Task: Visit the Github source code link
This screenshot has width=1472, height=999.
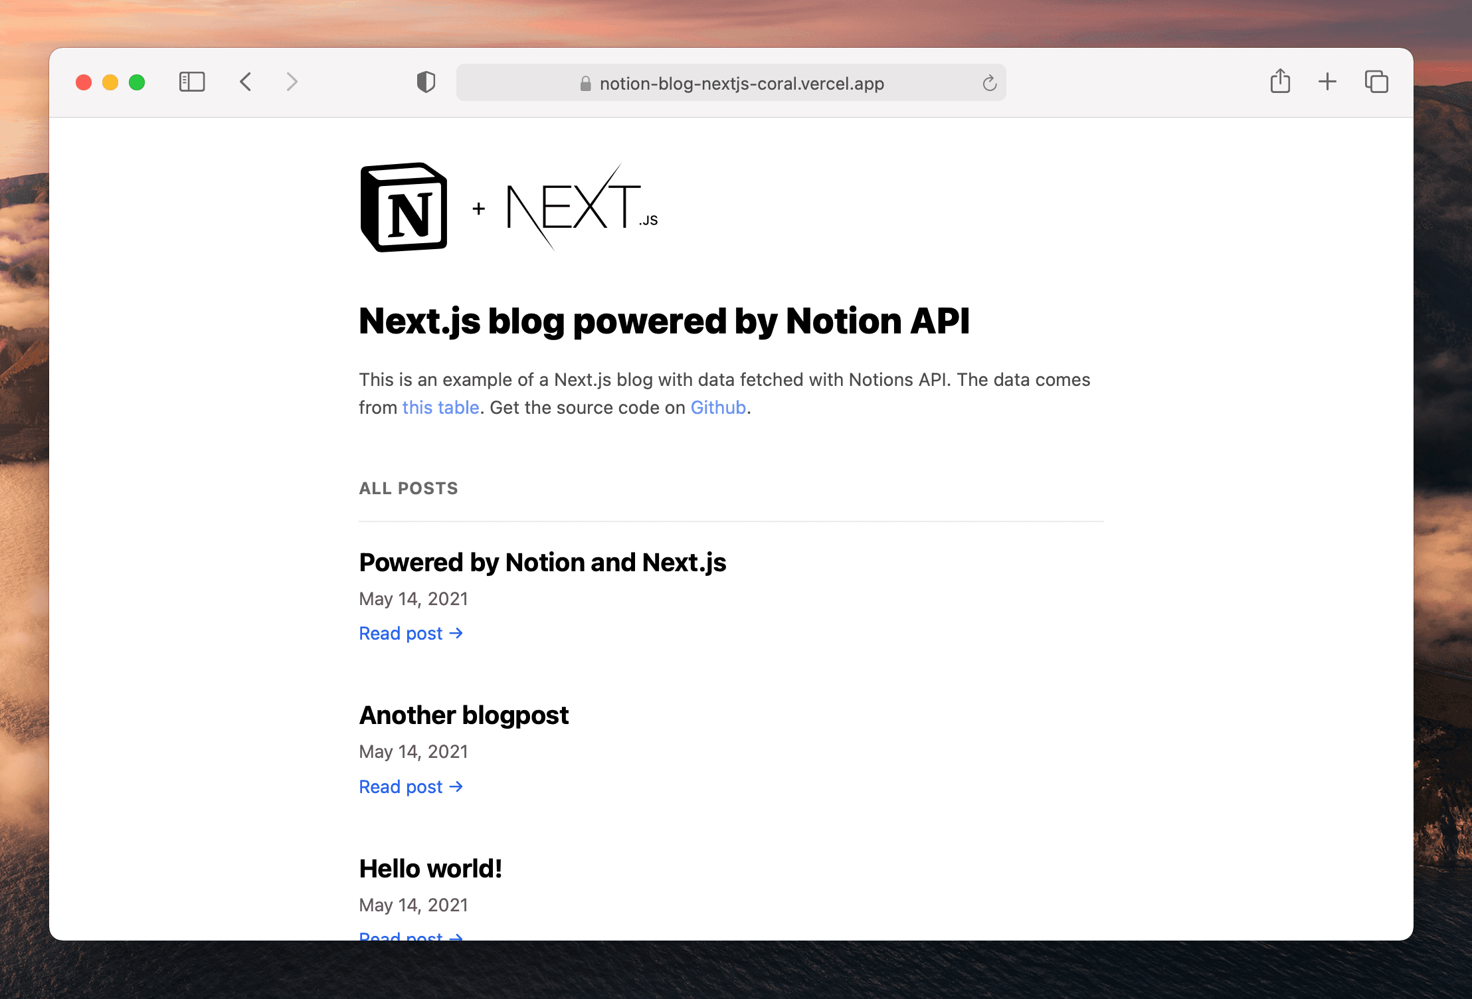Action: 717,407
